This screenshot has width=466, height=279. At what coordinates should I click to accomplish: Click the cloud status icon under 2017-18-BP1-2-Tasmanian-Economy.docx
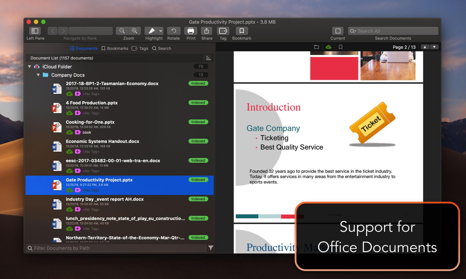coord(69,94)
